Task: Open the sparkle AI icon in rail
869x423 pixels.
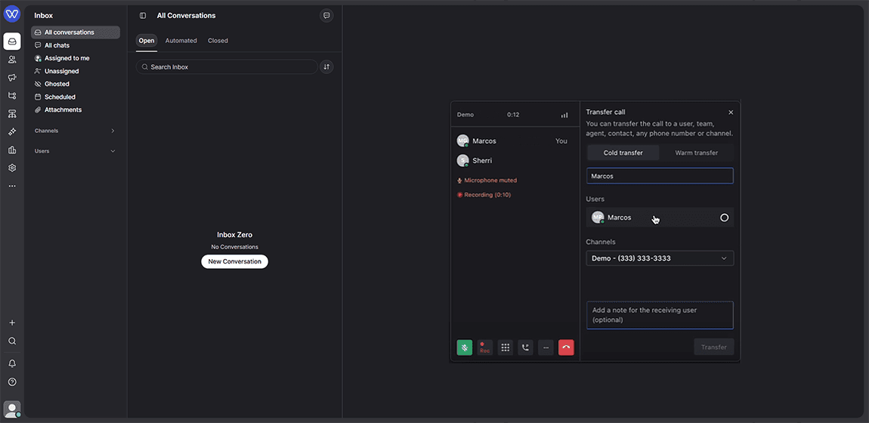Action: tap(11, 131)
